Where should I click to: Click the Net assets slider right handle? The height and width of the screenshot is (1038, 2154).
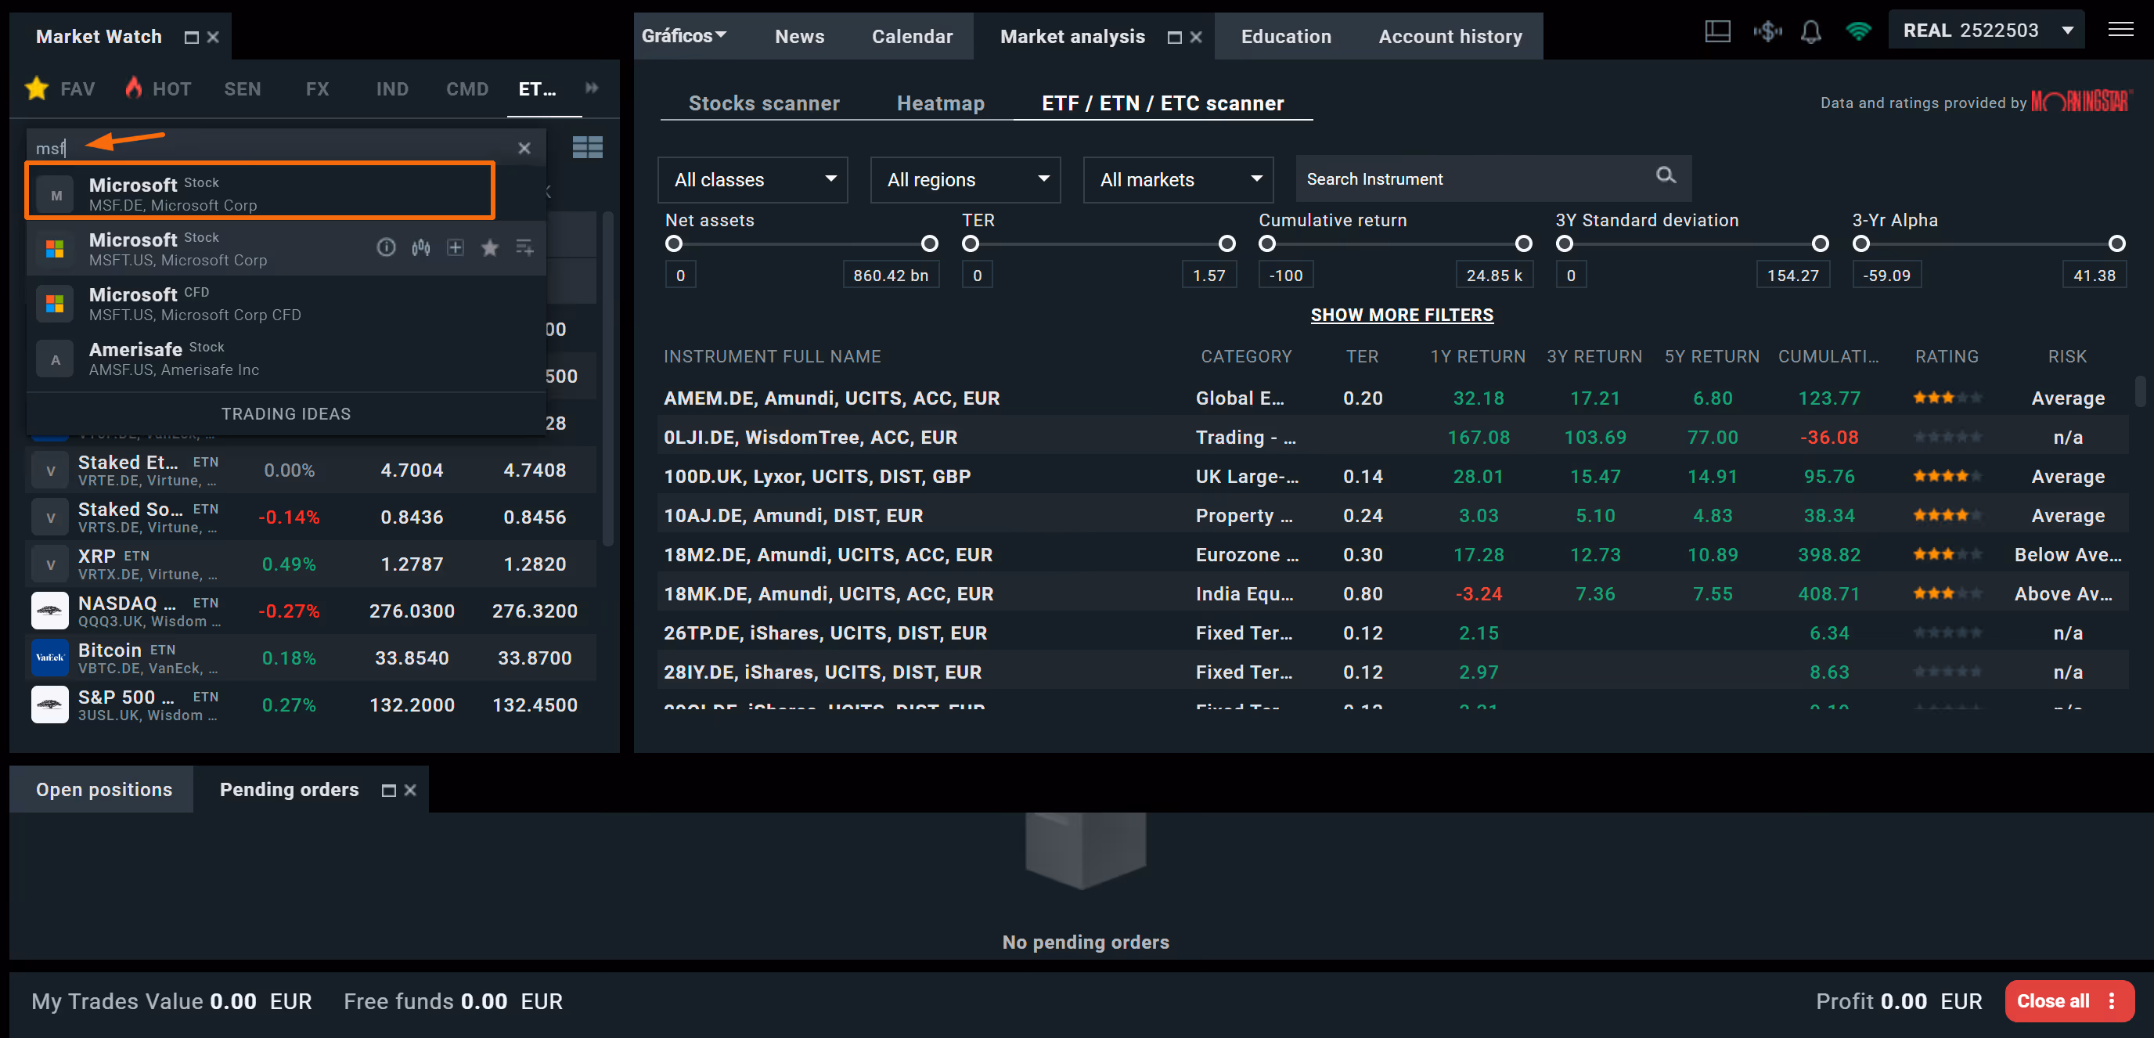[x=929, y=243]
